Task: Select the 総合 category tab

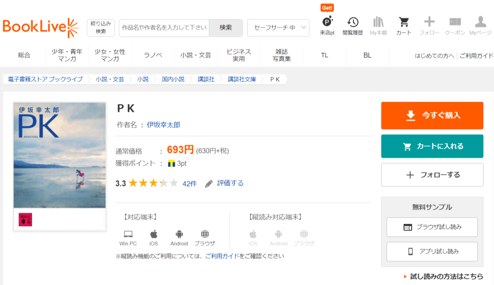Action: 24,55
